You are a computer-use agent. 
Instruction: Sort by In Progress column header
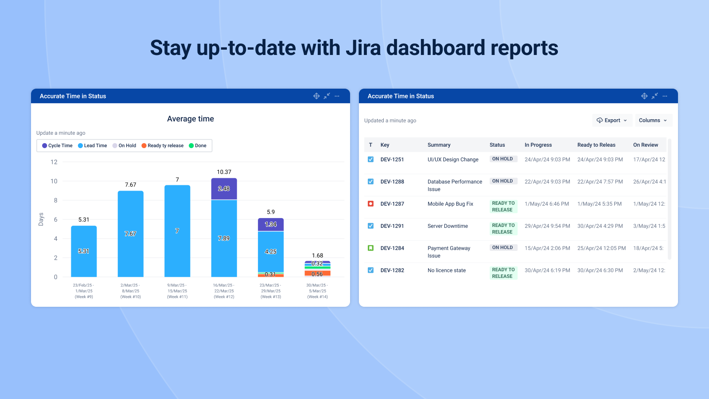tap(538, 145)
